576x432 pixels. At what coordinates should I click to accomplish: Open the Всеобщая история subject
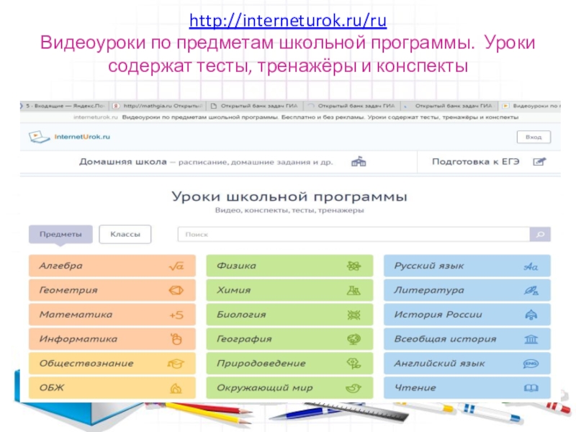[x=467, y=338]
